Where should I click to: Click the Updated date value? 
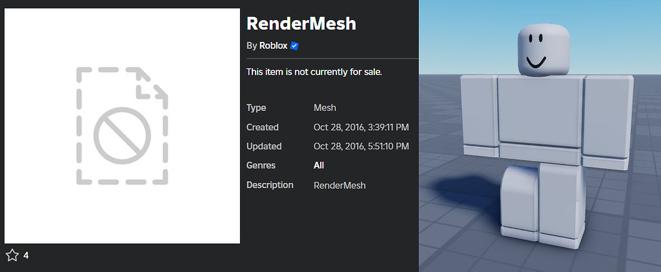pos(361,146)
